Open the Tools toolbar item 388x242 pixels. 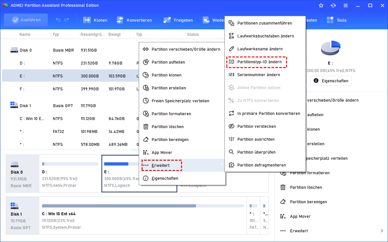click(337, 20)
